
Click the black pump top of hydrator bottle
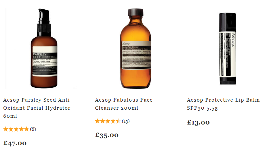click(44, 22)
